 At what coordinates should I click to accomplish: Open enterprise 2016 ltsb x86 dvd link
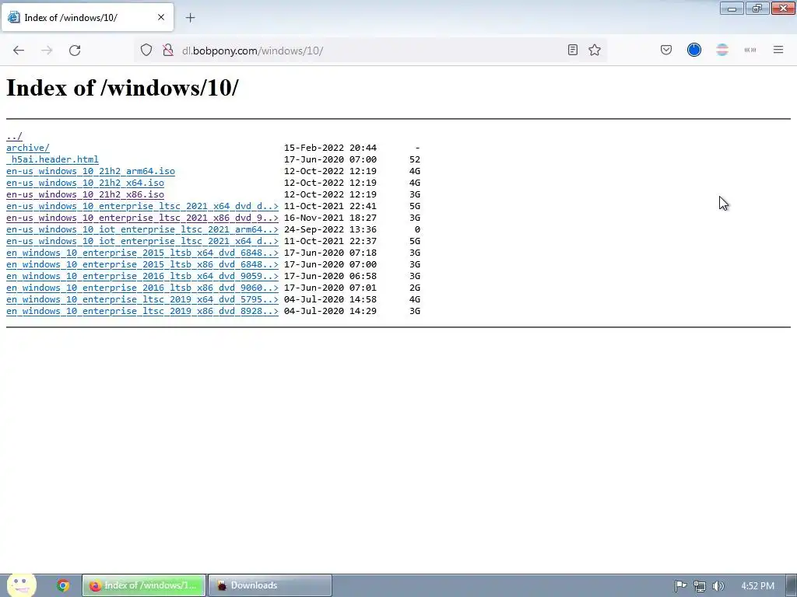142,288
